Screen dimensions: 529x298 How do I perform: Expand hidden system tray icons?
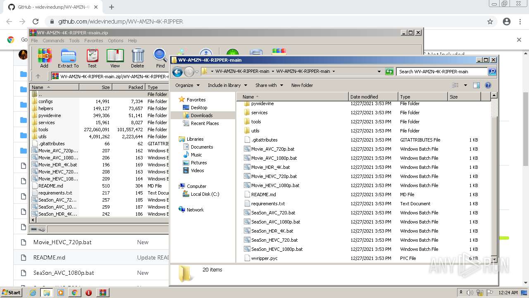click(x=461, y=293)
